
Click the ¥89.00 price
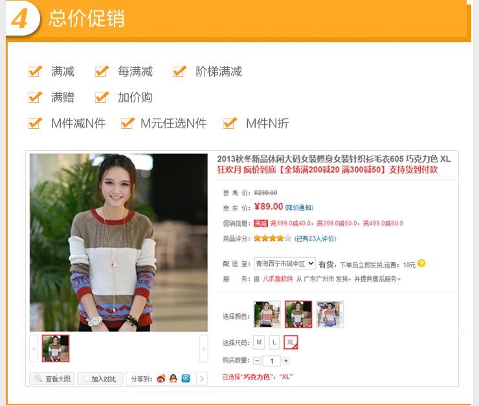[269, 207]
